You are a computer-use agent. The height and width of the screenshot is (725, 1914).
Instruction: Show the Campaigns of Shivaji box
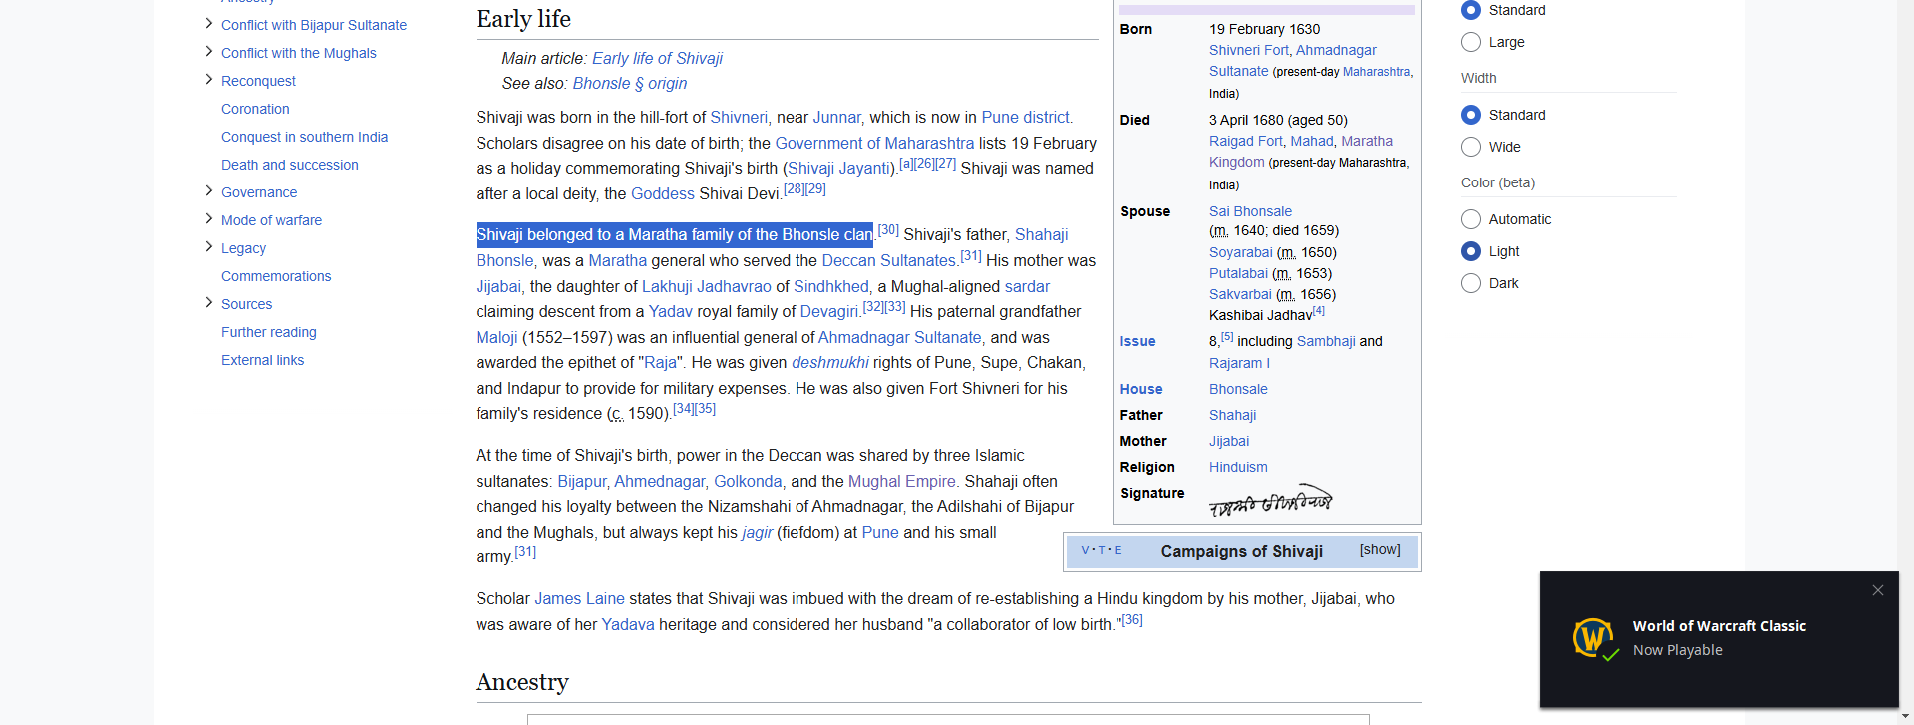click(x=1379, y=550)
